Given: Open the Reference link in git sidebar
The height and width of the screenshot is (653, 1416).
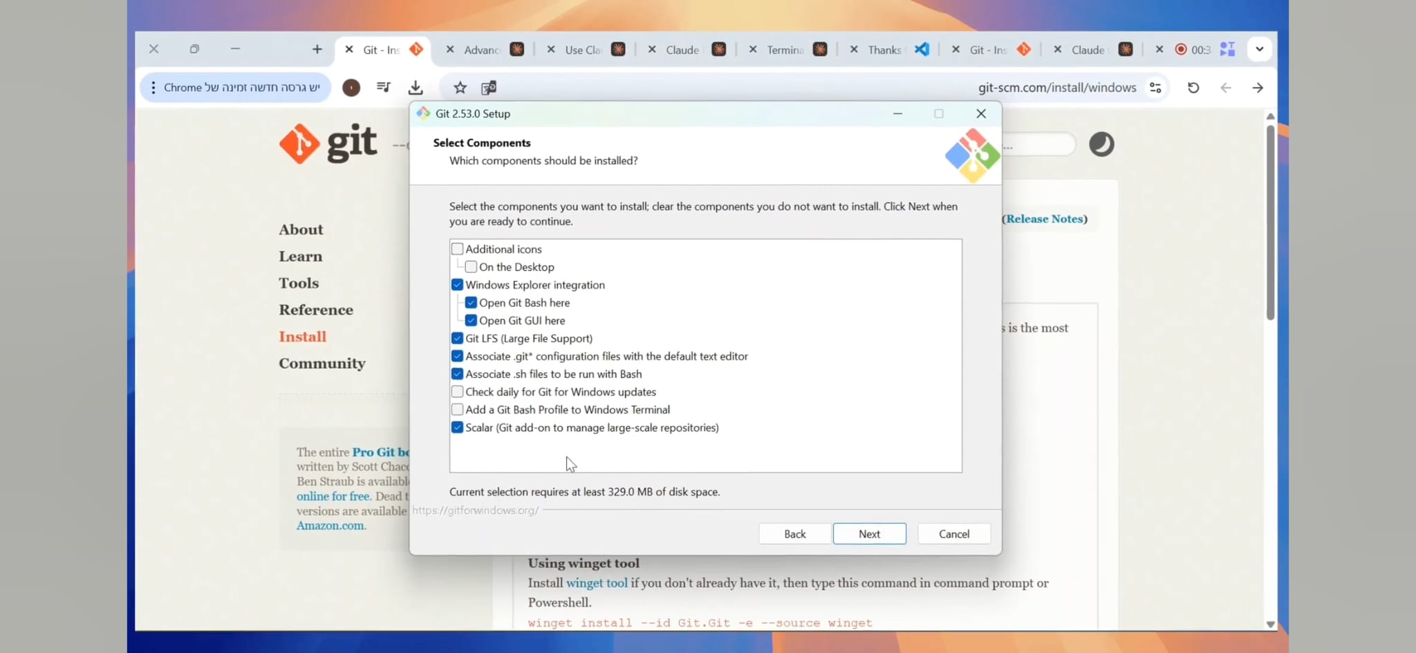Looking at the screenshot, I should pyautogui.click(x=316, y=310).
